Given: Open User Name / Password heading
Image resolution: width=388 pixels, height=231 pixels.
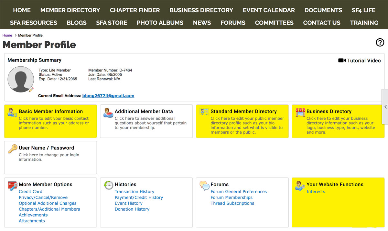Looking at the screenshot, I should click(x=47, y=148).
